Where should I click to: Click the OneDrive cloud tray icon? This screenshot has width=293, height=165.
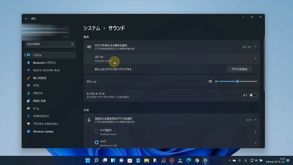[x=234, y=160]
